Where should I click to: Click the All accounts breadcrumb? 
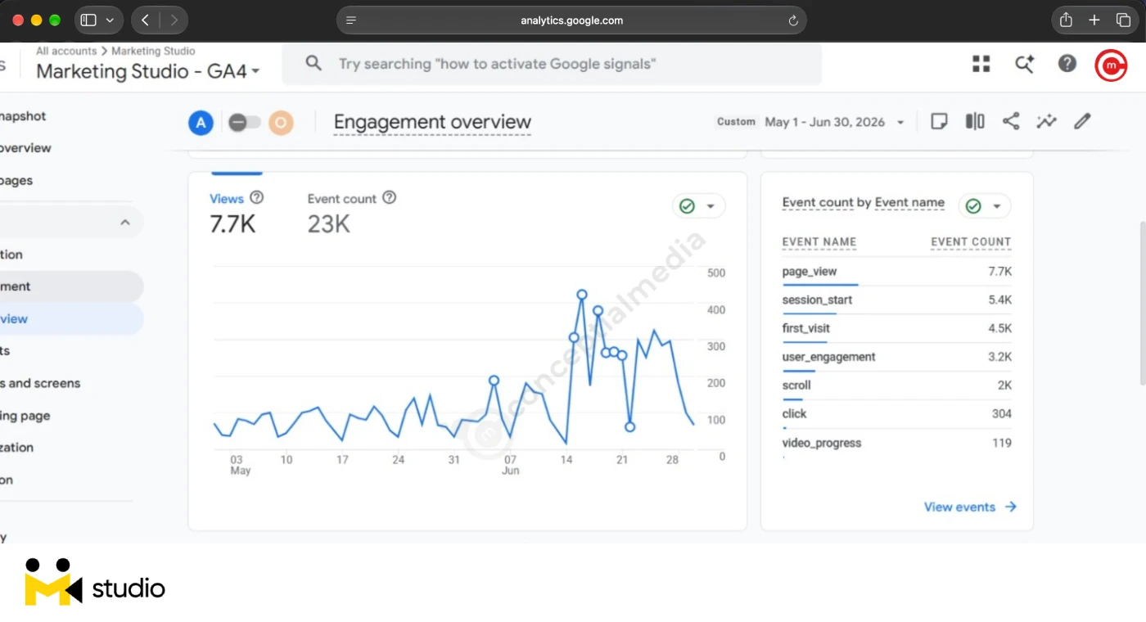[66, 51]
